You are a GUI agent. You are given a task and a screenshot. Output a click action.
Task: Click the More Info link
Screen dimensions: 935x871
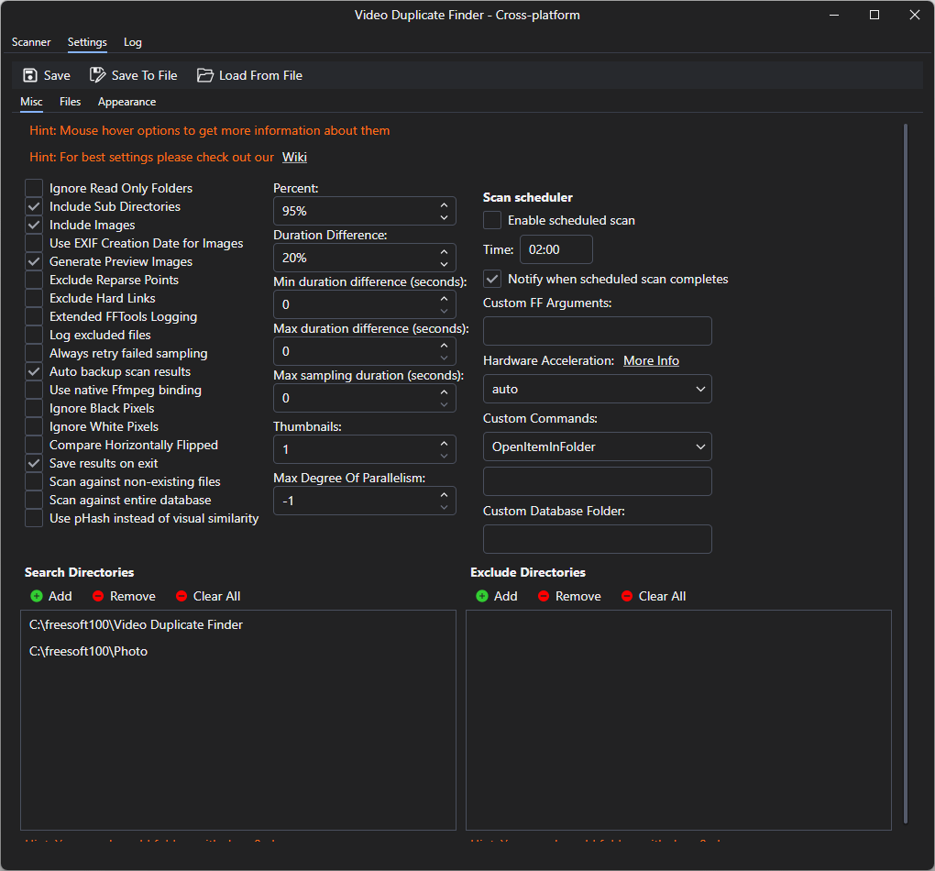coord(651,360)
